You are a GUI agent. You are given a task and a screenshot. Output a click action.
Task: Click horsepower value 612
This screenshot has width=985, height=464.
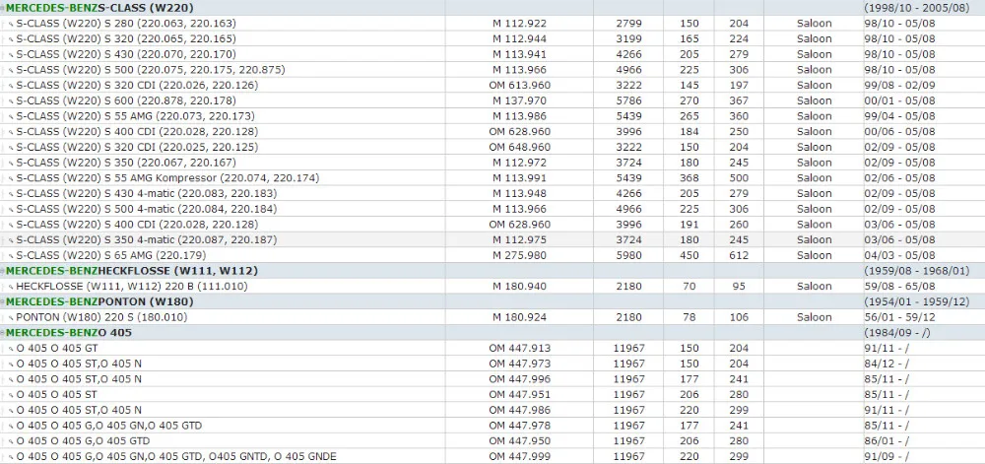(739, 255)
